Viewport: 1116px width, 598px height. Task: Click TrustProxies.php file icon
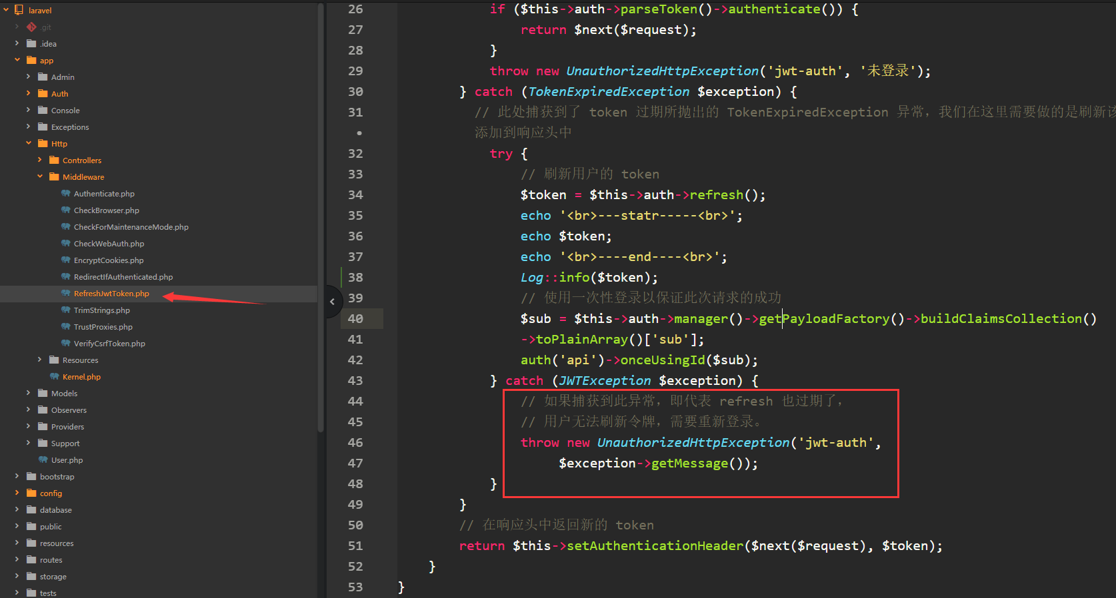click(65, 326)
